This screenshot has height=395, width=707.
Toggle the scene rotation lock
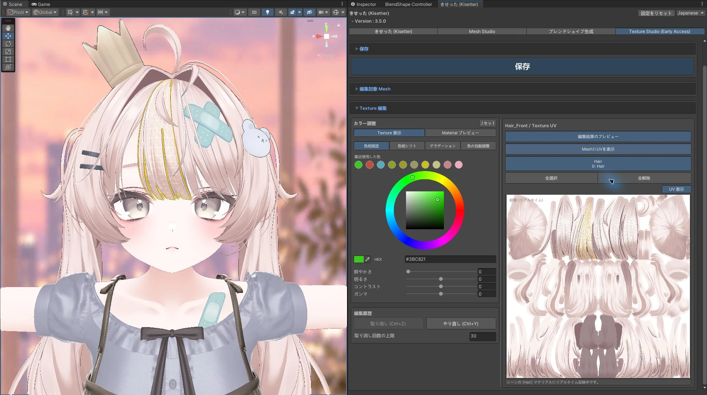338,25
